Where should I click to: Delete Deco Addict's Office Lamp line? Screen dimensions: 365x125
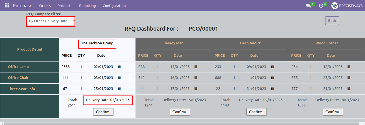(x=272, y=67)
